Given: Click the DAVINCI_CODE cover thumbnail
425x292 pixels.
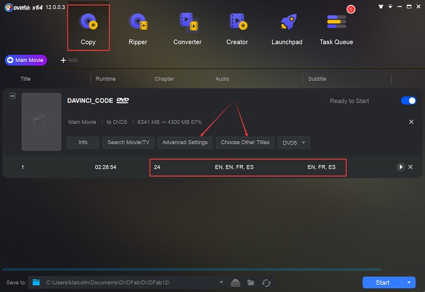Looking at the screenshot, I should (x=41, y=122).
